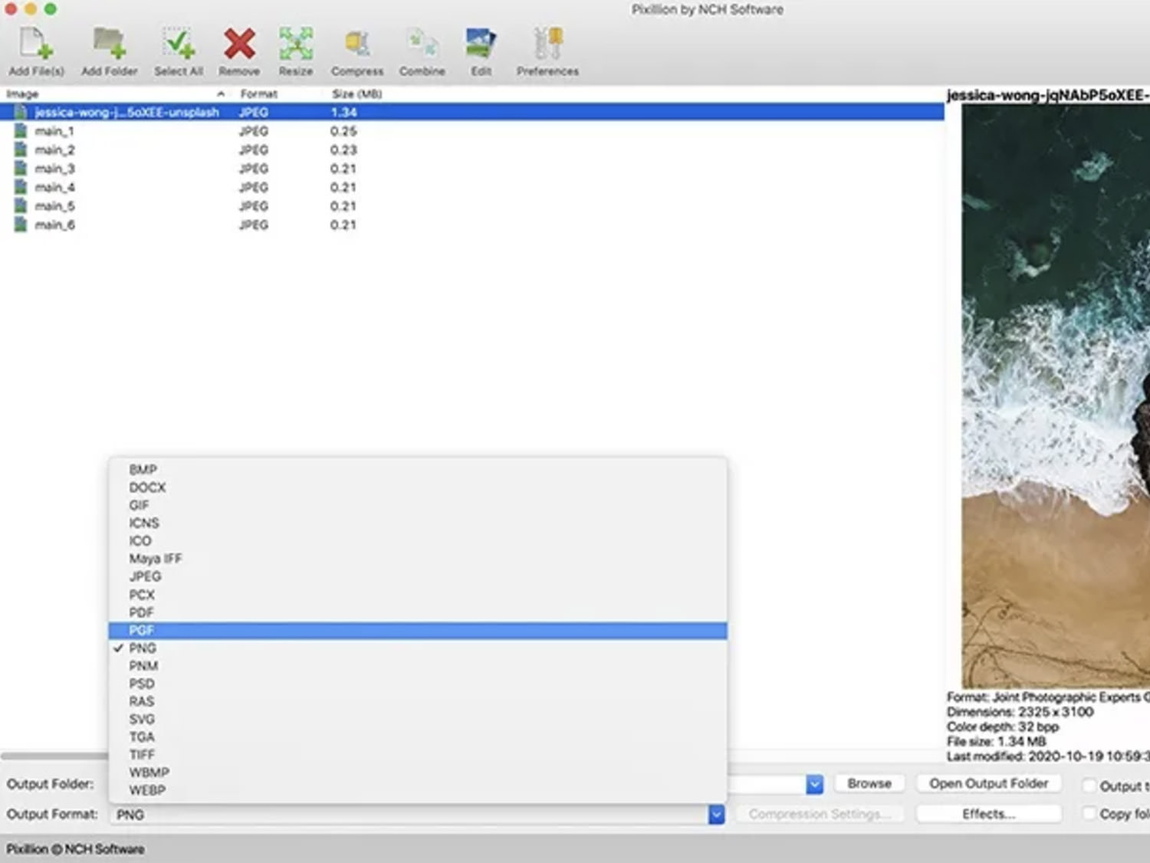The width and height of the screenshot is (1150, 863).
Task: Click the 0.25 size value
Action: pos(343,131)
